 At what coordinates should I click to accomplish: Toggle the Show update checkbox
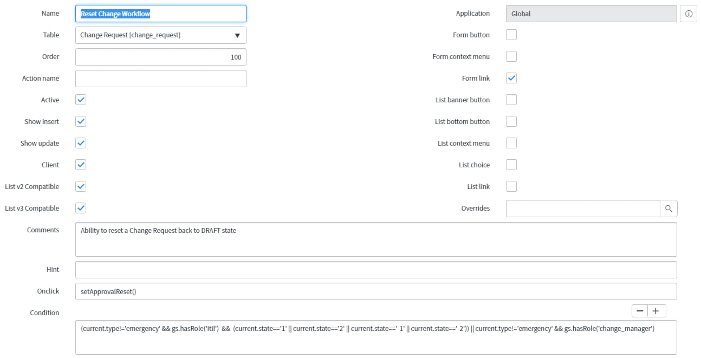[x=81, y=143]
